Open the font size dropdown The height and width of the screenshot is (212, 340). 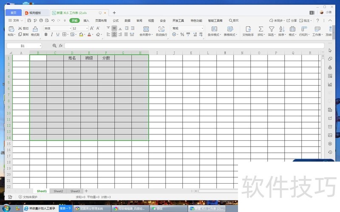pos(87,28)
